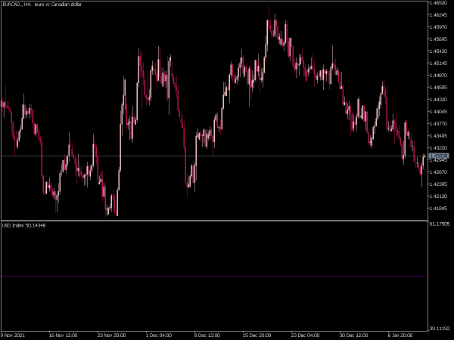The width and height of the screenshot is (454, 340).
Task: Click the 1.42120 price scale label
Action: 439,196
